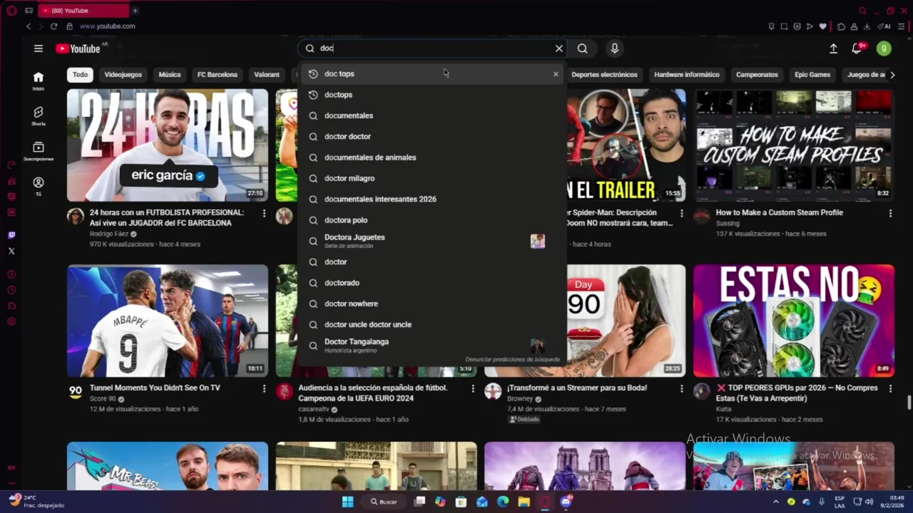Select the Valorant filter chip
Viewport: 913px width, 513px height.
pyautogui.click(x=267, y=74)
